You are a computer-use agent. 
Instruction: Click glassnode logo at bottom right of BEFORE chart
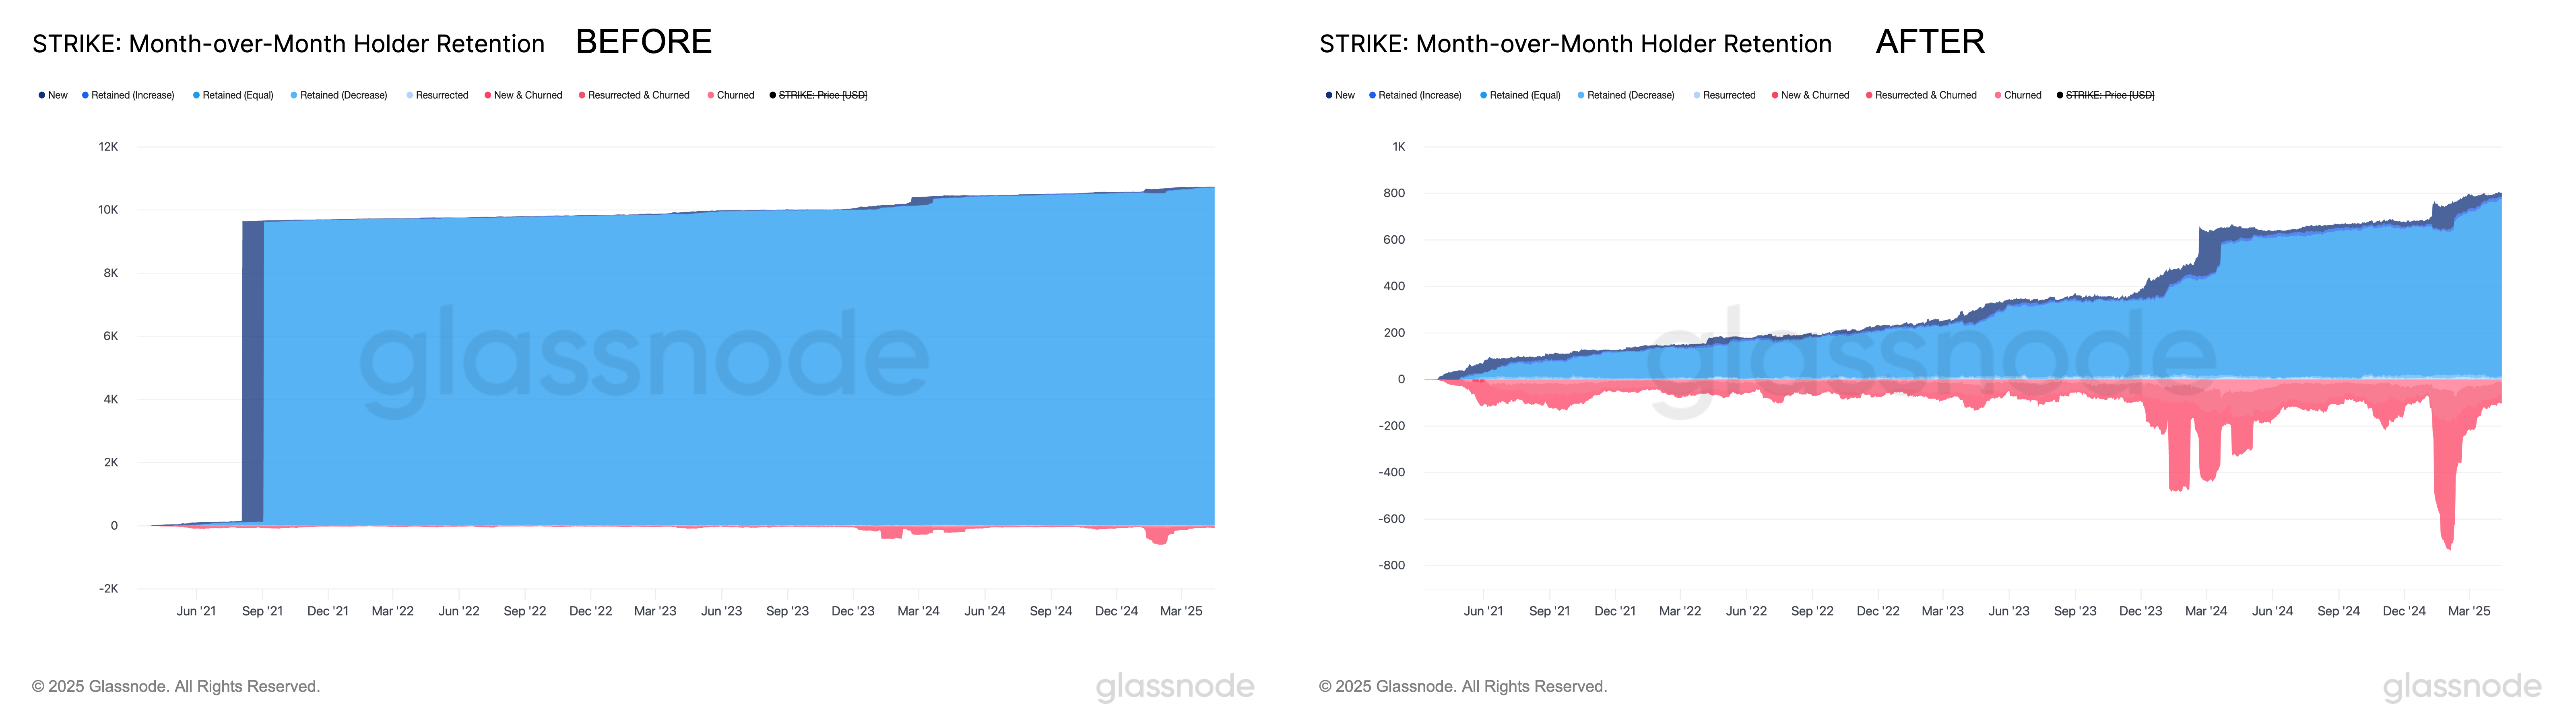[x=1174, y=686]
